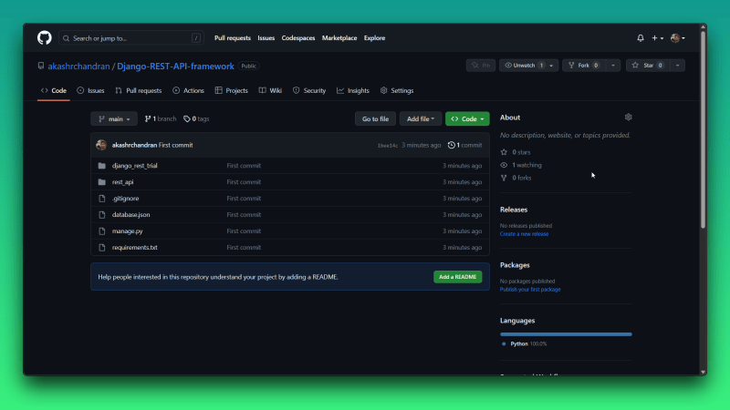
Task: Click Publish your first package link
Action: 530,289
